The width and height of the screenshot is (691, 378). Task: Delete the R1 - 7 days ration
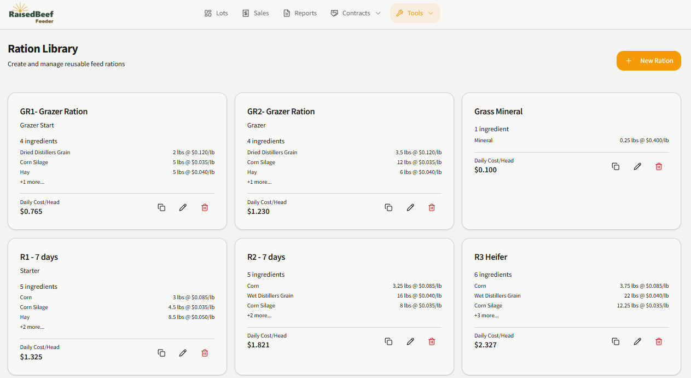pyautogui.click(x=205, y=353)
